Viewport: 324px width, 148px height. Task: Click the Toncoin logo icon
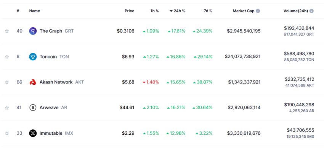pos(33,57)
